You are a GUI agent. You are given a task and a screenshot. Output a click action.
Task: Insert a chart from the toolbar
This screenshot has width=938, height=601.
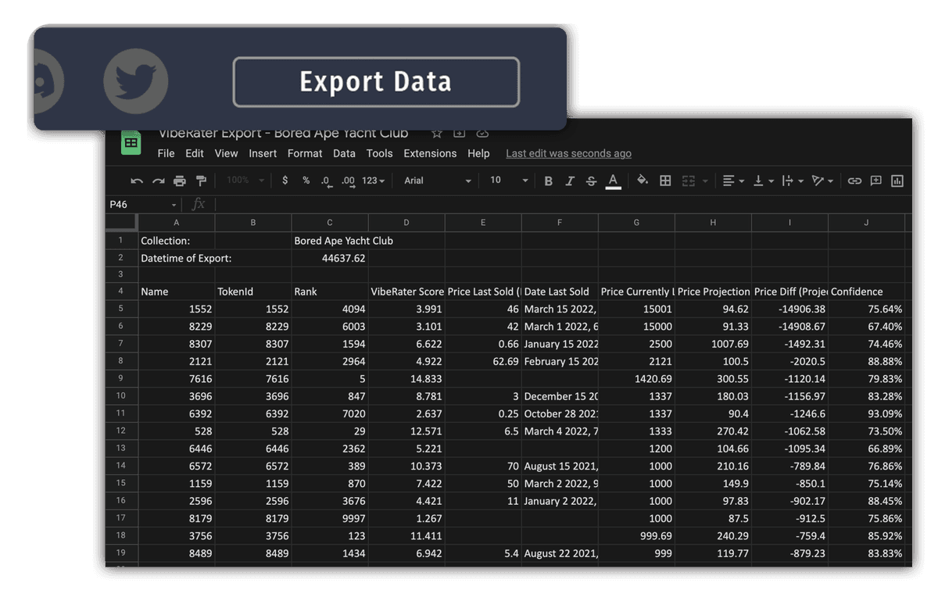[897, 181]
